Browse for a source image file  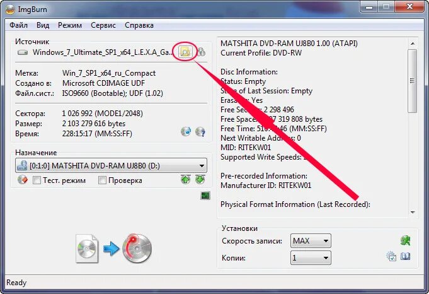pyautogui.click(x=185, y=52)
